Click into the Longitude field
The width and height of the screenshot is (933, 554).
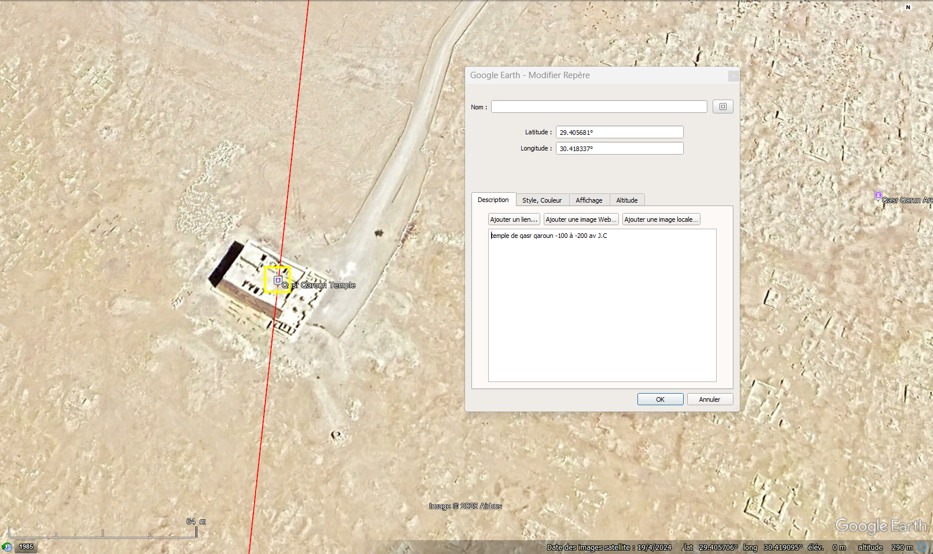click(x=619, y=149)
